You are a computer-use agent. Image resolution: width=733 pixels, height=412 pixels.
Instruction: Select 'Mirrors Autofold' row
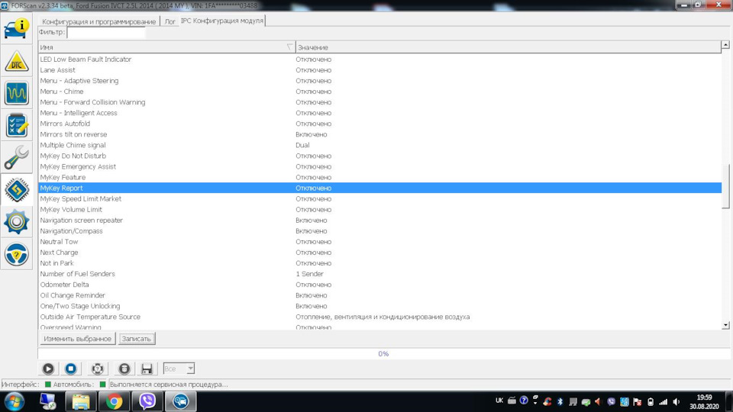[x=379, y=124]
